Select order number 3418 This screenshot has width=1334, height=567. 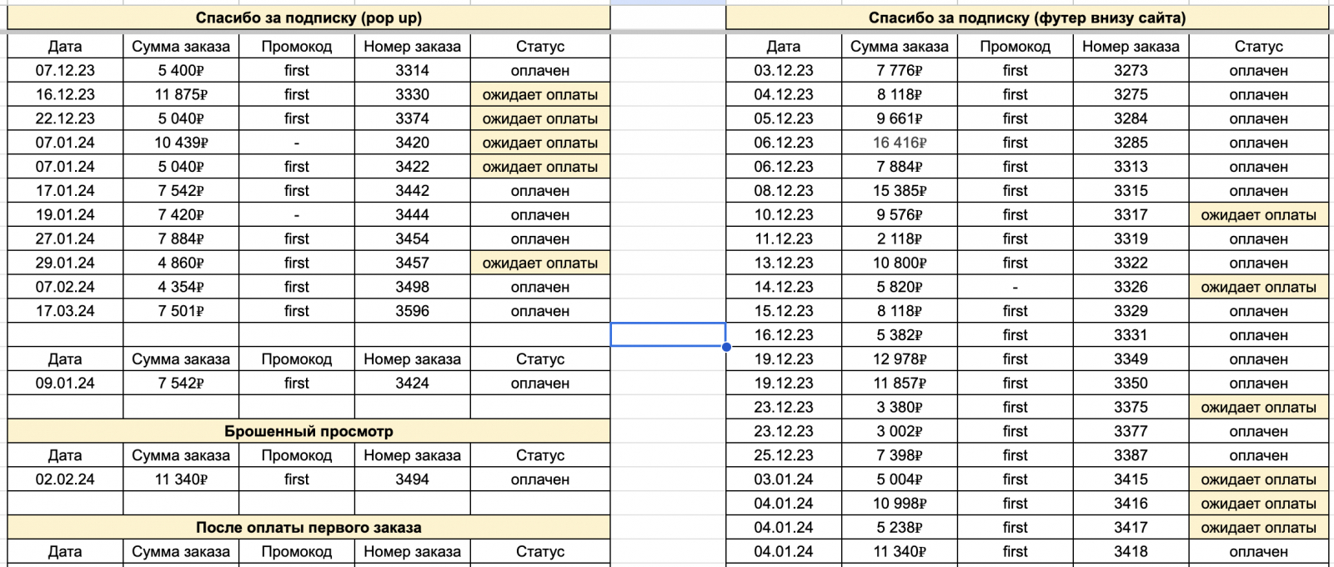(1131, 552)
